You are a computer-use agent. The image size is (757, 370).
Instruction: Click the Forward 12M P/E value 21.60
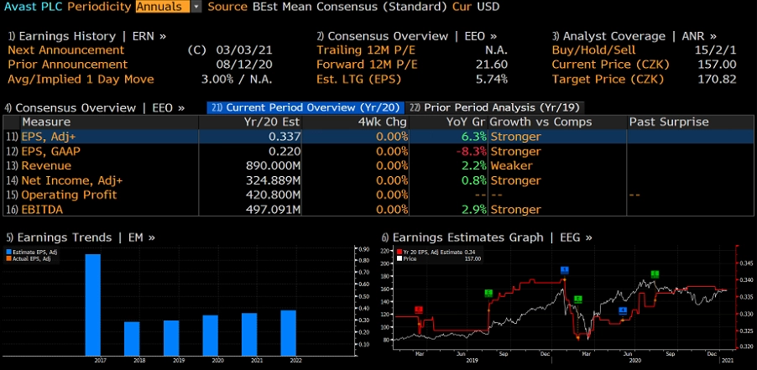tap(492, 65)
